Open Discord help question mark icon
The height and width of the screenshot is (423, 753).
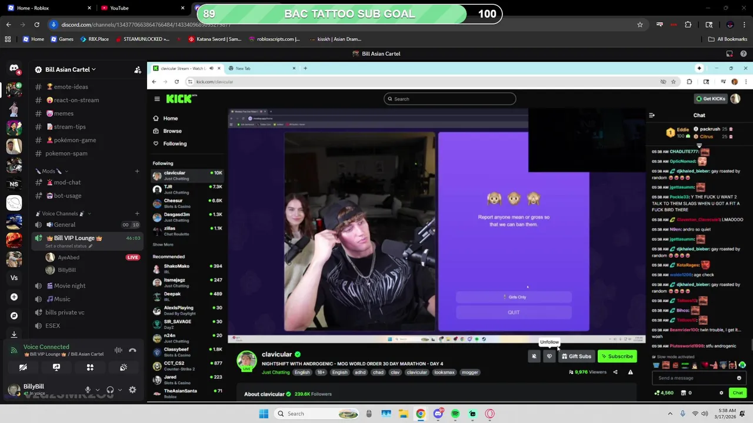(x=744, y=53)
